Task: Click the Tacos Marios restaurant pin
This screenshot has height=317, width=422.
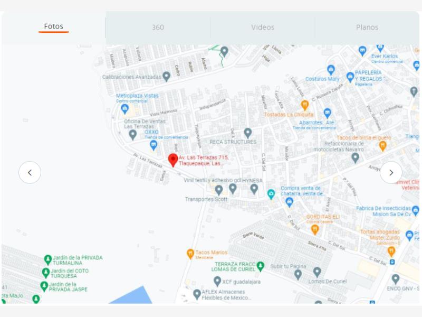Action: [x=190, y=254]
